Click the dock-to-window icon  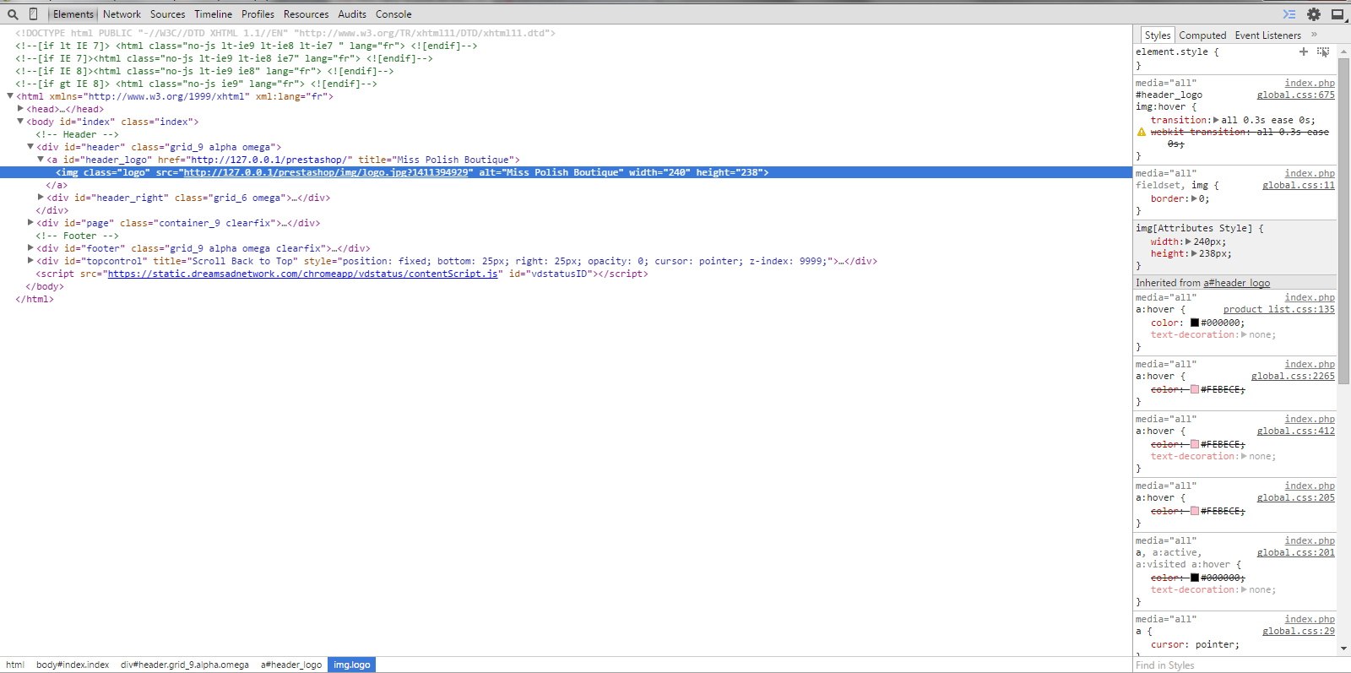(1337, 14)
